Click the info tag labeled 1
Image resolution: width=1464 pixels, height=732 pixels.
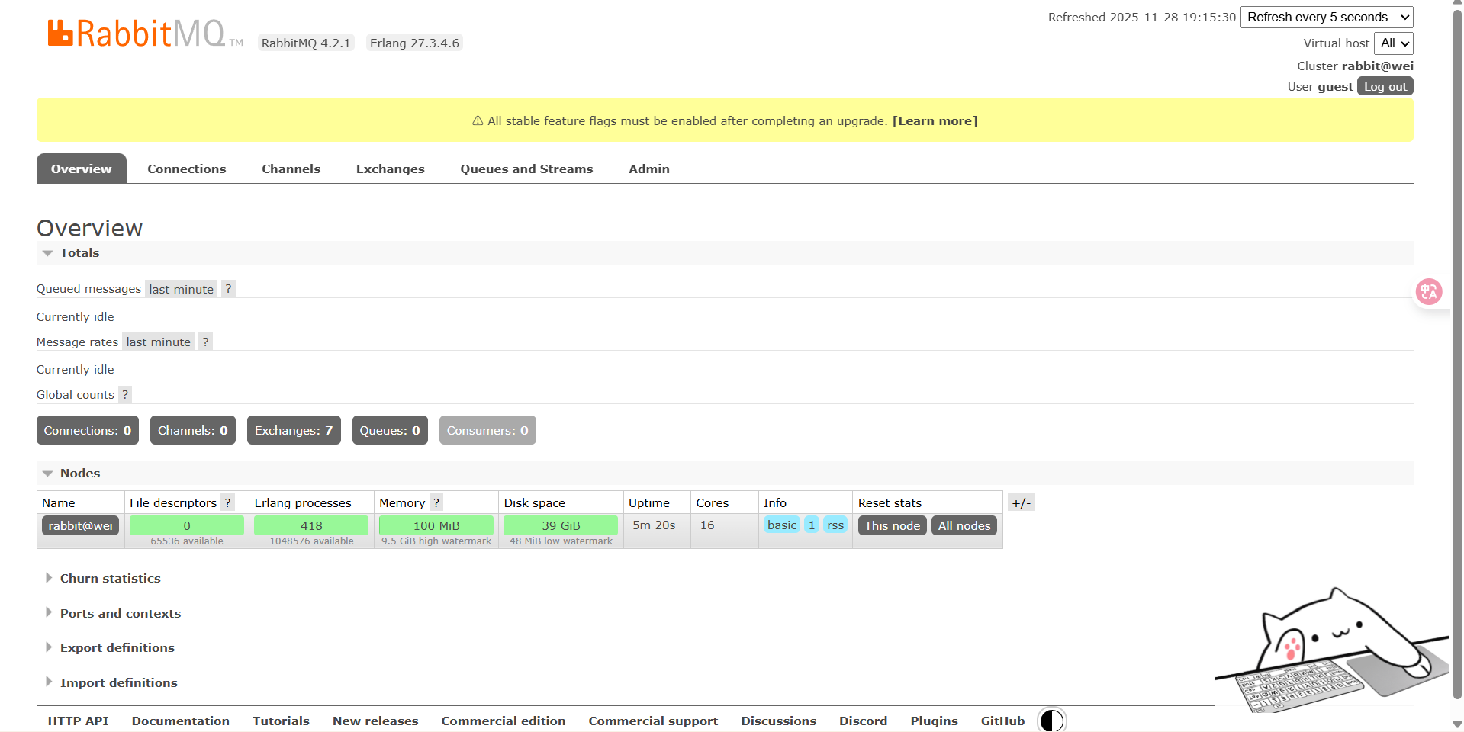pos(812,525)
